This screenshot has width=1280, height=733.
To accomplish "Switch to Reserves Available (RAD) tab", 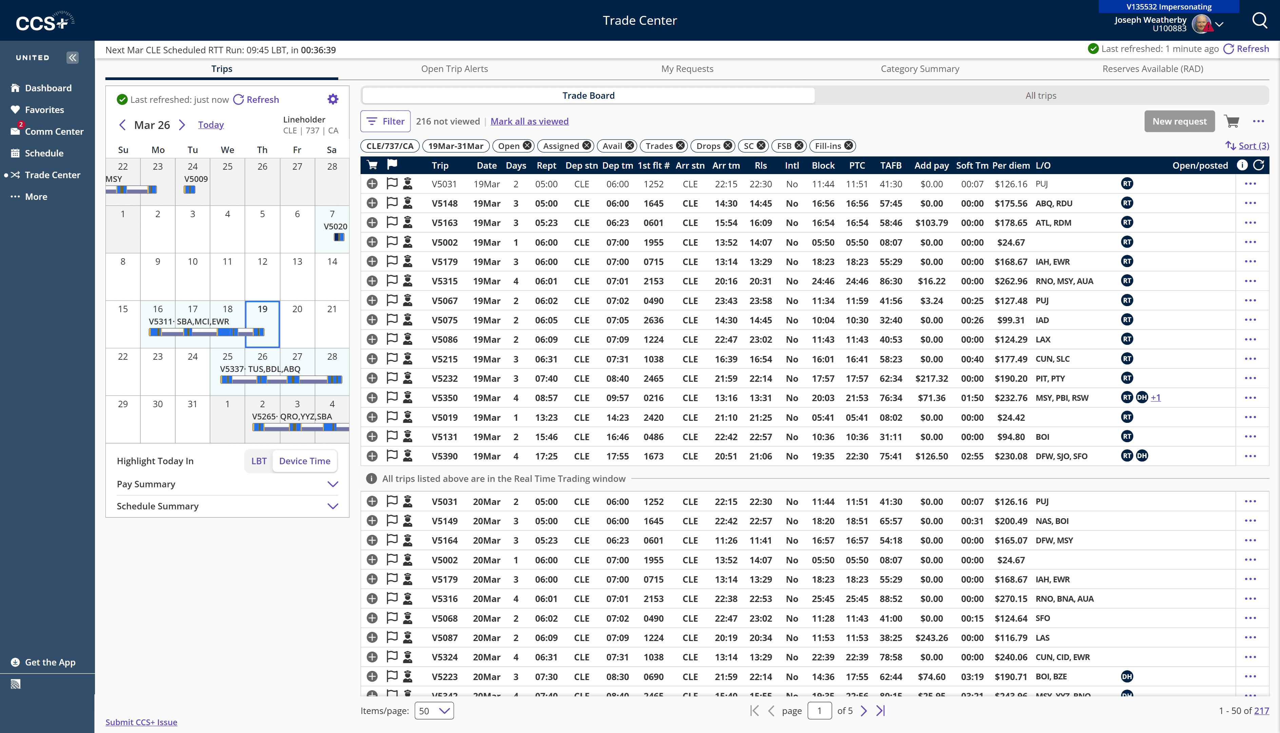I will [1153, 69].
